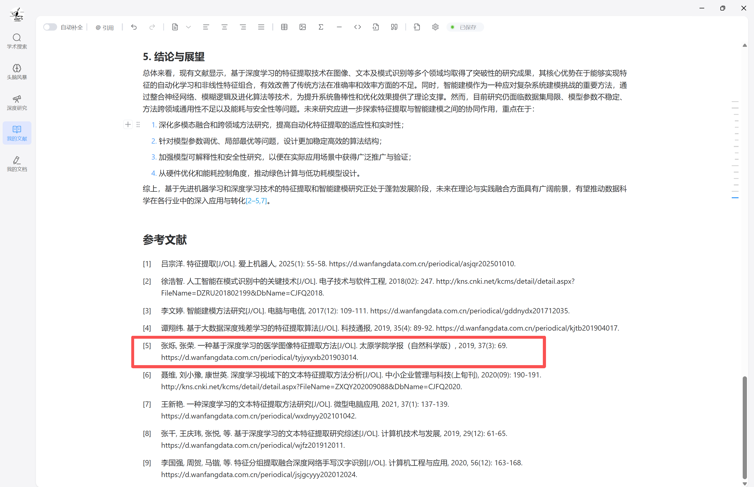The width and height of the screenshot is (754, 487).
Task: Click the [2–5,7] citation link
Action: [x=256, y=201]
